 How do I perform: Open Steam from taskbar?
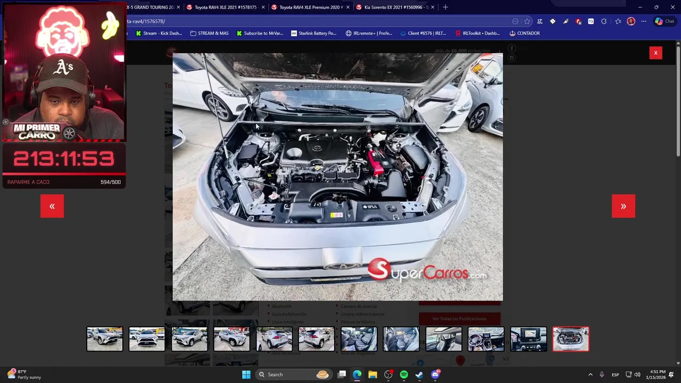point(419,374)
